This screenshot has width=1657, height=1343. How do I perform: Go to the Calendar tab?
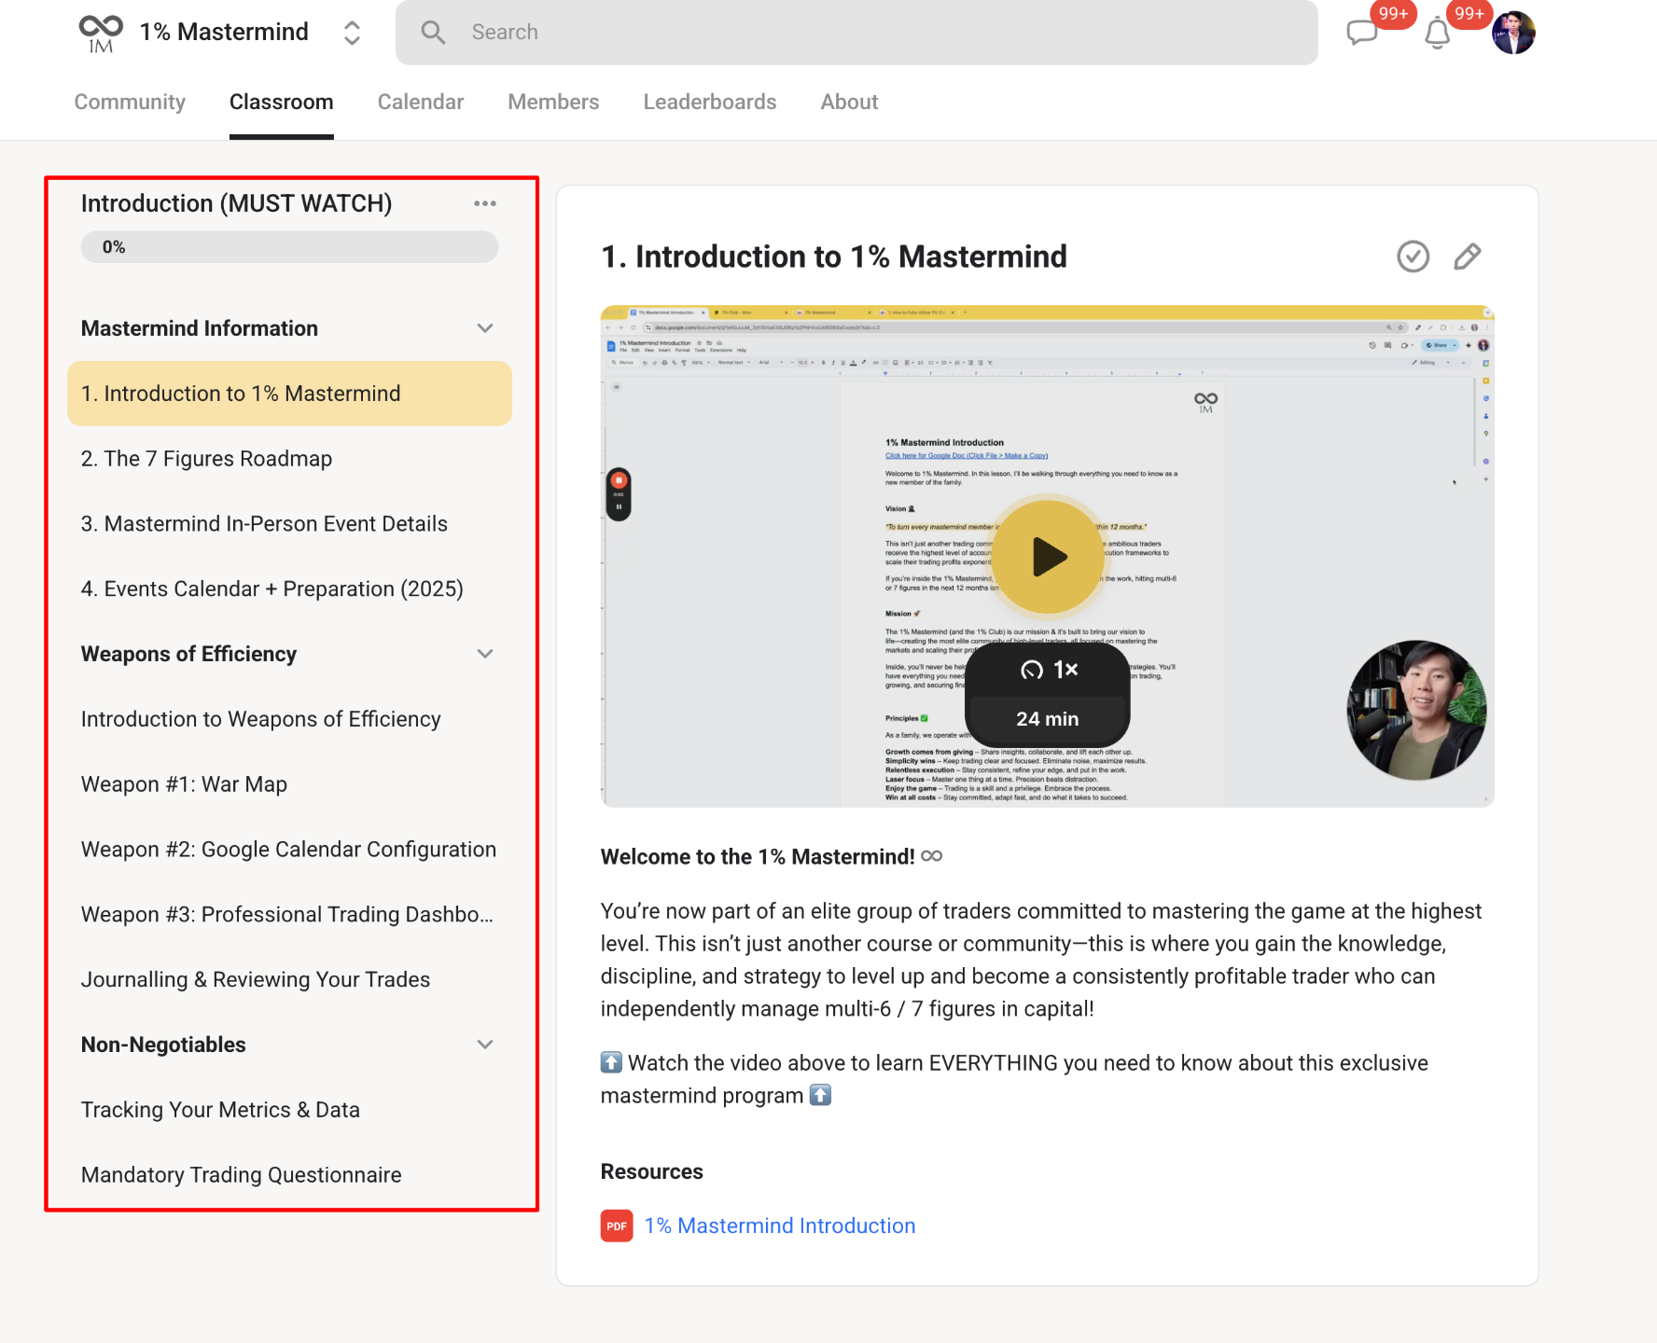click(421, 102)
